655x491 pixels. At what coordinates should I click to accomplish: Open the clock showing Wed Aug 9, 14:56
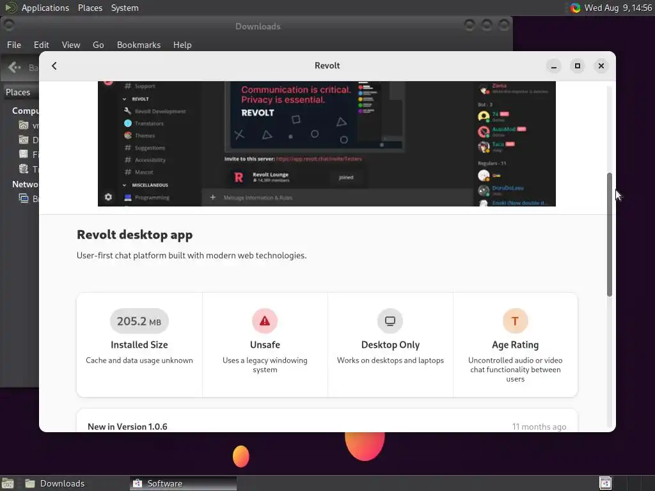(619, 8)
